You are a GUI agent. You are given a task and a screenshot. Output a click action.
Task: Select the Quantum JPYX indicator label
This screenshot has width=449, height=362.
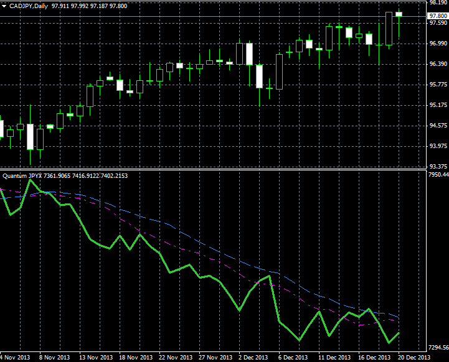[x=22, y=175]
